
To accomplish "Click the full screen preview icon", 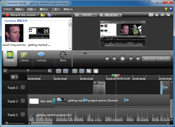I will (162, 15).
